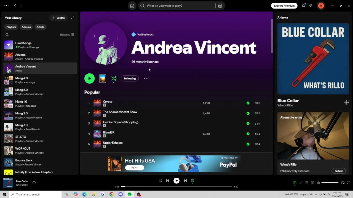Open Google Chrome from the taskbar

point(111,194)
